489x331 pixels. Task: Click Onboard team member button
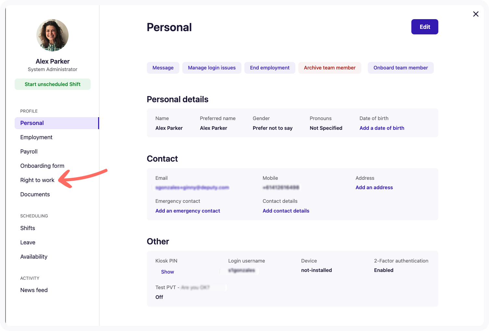click(400, 68)
